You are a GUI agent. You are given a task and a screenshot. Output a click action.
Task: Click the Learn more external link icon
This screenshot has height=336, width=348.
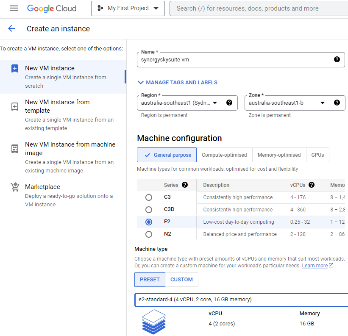(x=331, y=265)
